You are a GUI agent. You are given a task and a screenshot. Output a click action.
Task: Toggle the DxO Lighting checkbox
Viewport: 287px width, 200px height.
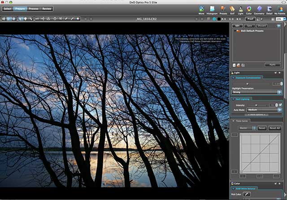[280, 105]
